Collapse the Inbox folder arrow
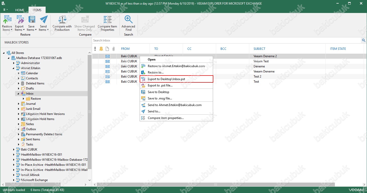The image size is (367, 193). [19, 94]
